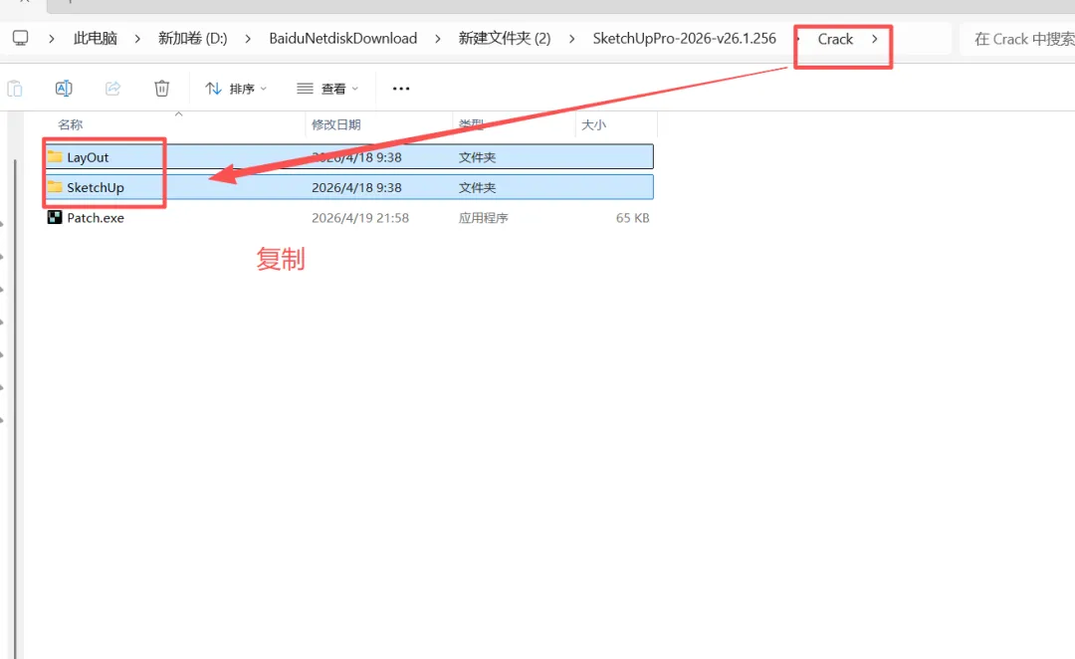This screenshot has height=659, width=1075.
Task: Click the 文件夹 type cell of LayOut row
Action: tap(477, 157)
